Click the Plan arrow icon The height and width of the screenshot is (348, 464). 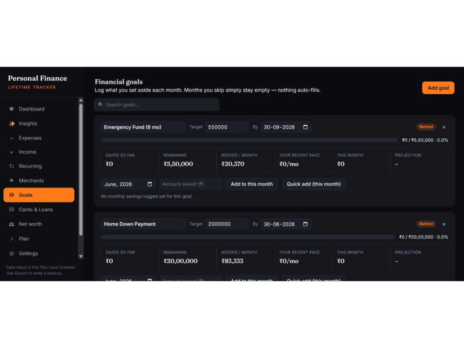pyautogui.click(x=12, y=239)
